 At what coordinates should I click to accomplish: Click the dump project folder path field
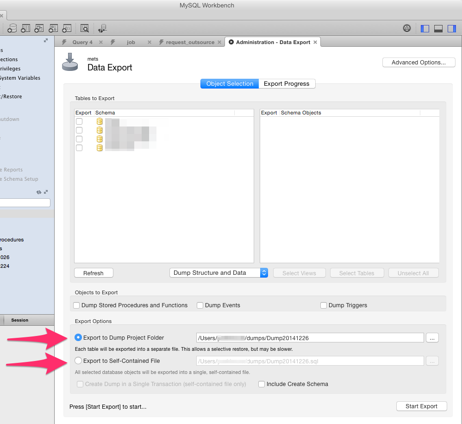pyautogui.click(x=310, y=338)
